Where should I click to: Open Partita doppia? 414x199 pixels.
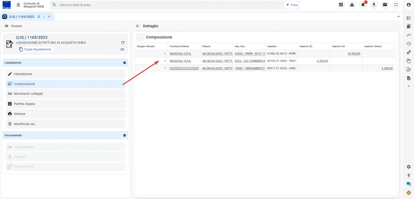pyautogui.click(x=65, y=104)
